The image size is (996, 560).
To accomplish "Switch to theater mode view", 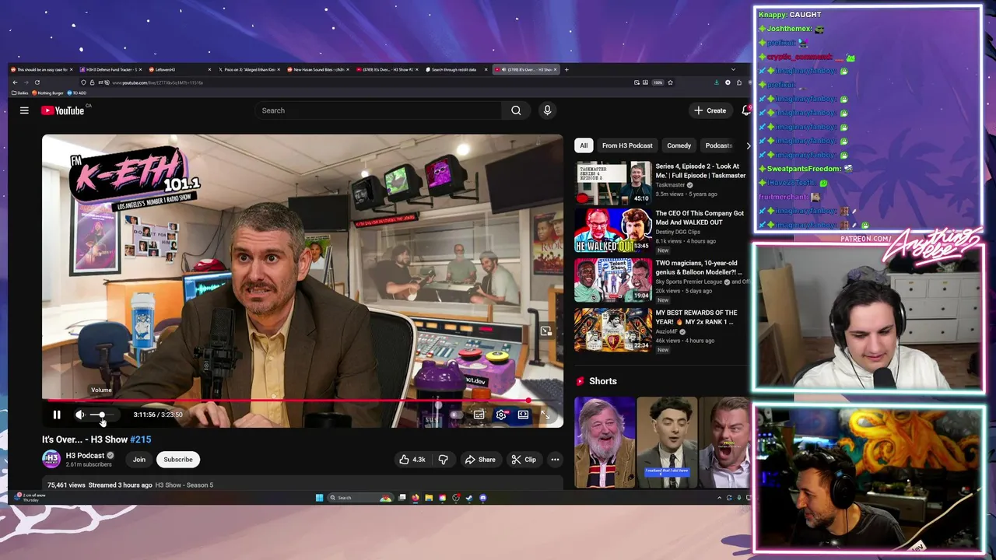I will pos(523,415).
